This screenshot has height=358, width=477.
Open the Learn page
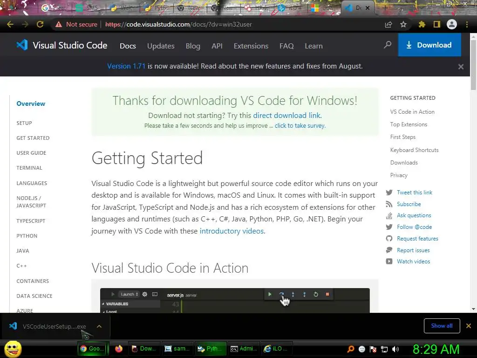point(313,46)
